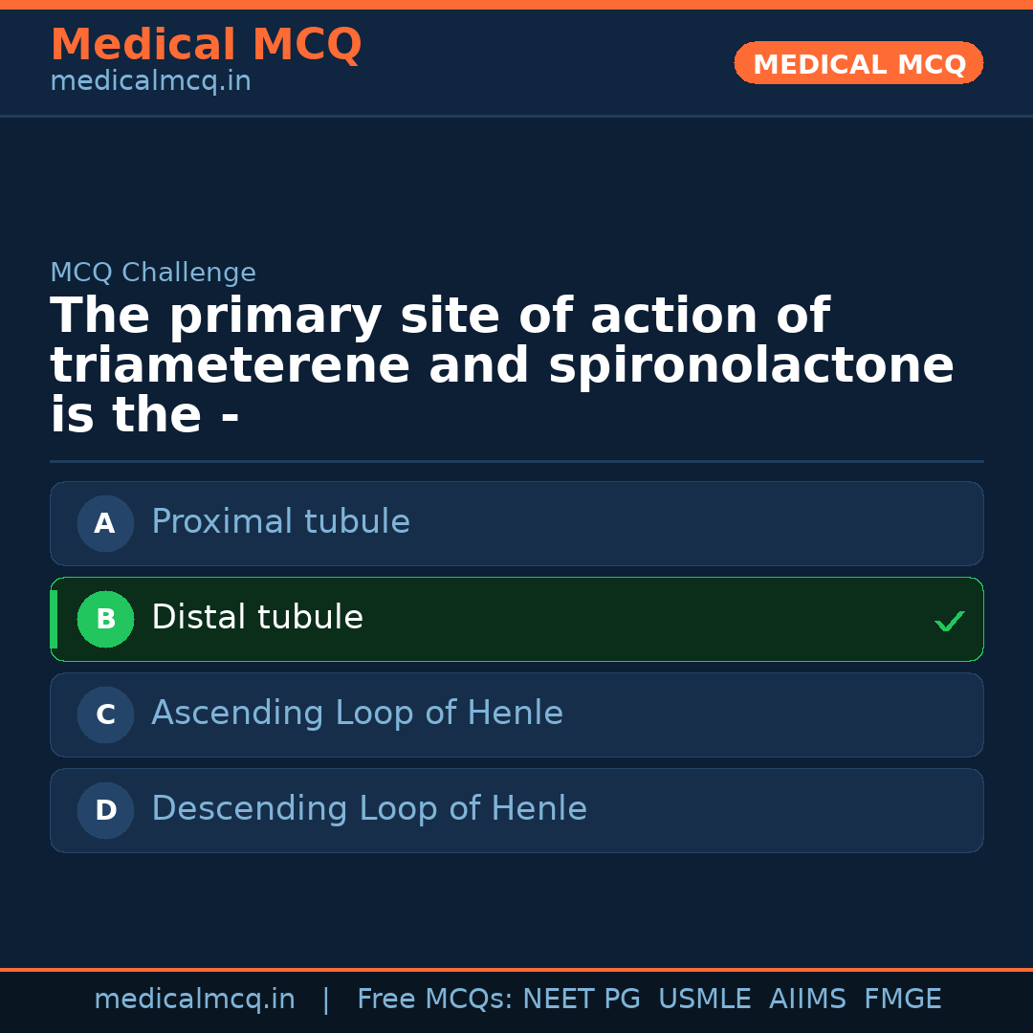This screenshot has width=1033, height=1033.
Task: Click FMGE in the footer
Action: [x=902, y=1000]
